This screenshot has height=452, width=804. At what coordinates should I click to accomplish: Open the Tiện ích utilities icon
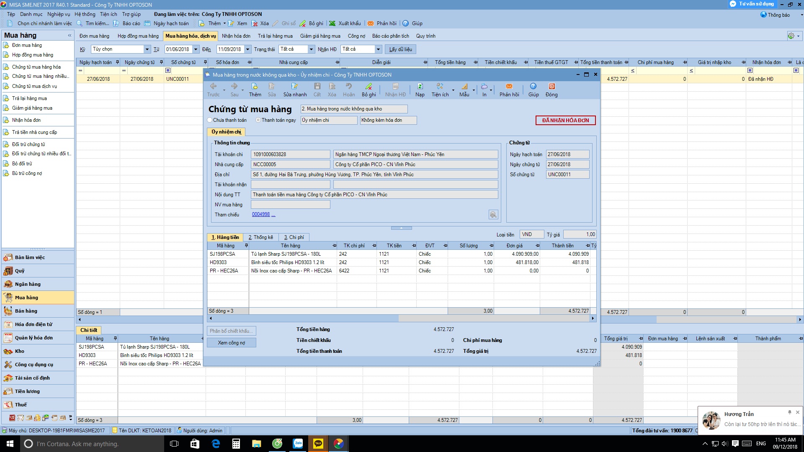point(440,86)
